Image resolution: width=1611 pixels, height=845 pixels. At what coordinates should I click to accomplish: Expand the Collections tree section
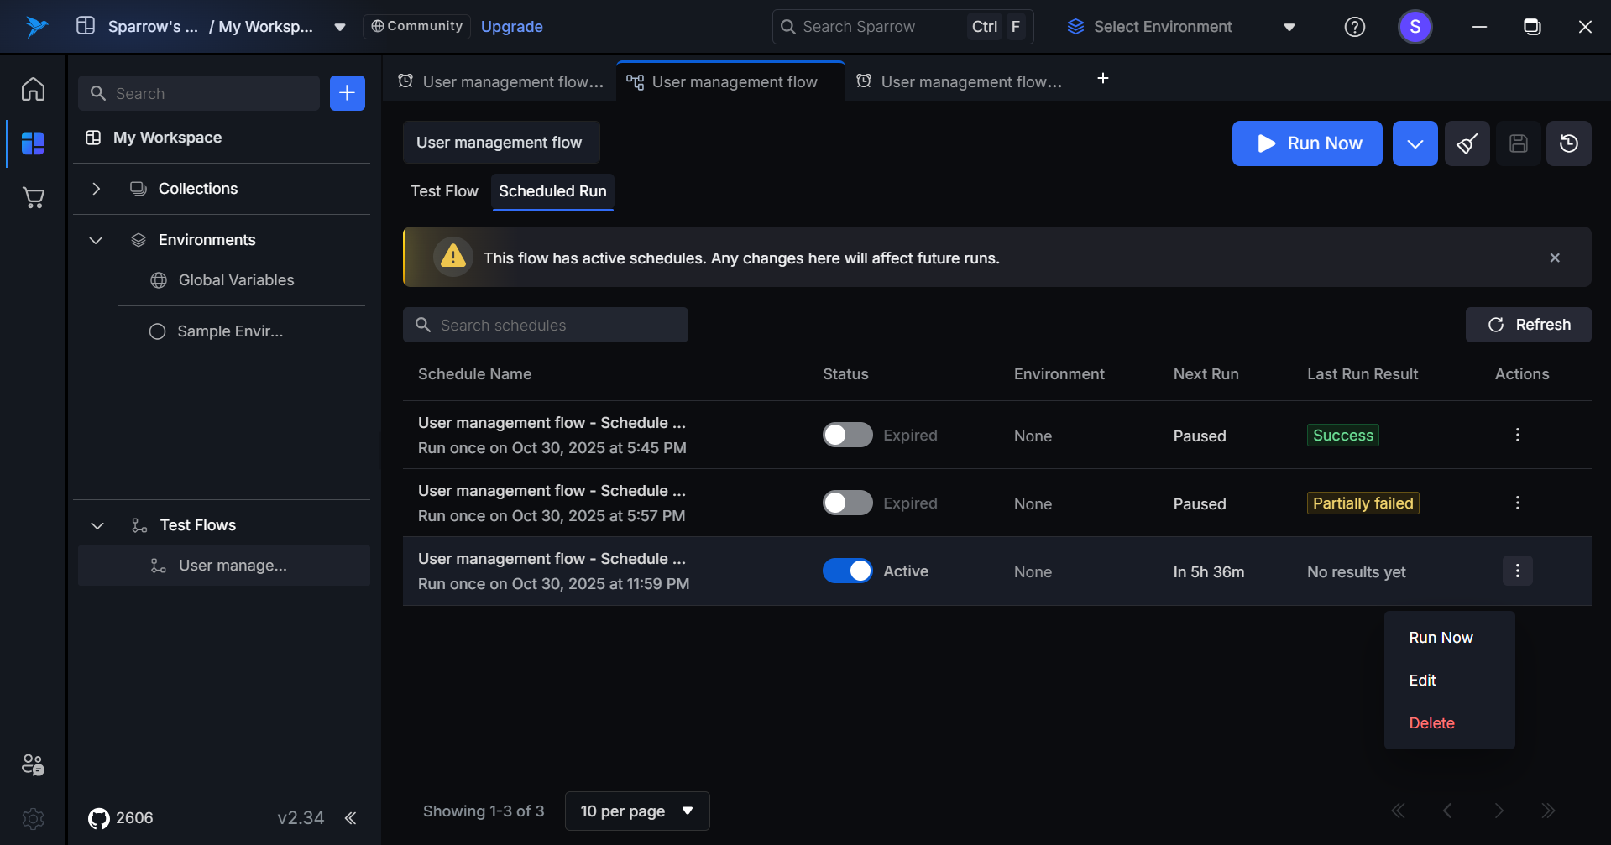click(x=97, y=189)
